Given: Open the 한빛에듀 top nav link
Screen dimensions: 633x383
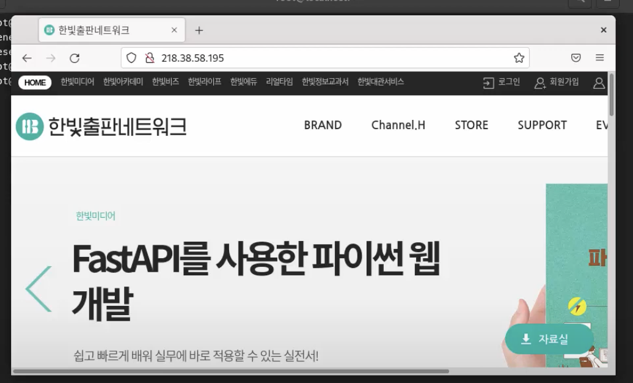Looking at the screenshot, I should pos(244,82).
